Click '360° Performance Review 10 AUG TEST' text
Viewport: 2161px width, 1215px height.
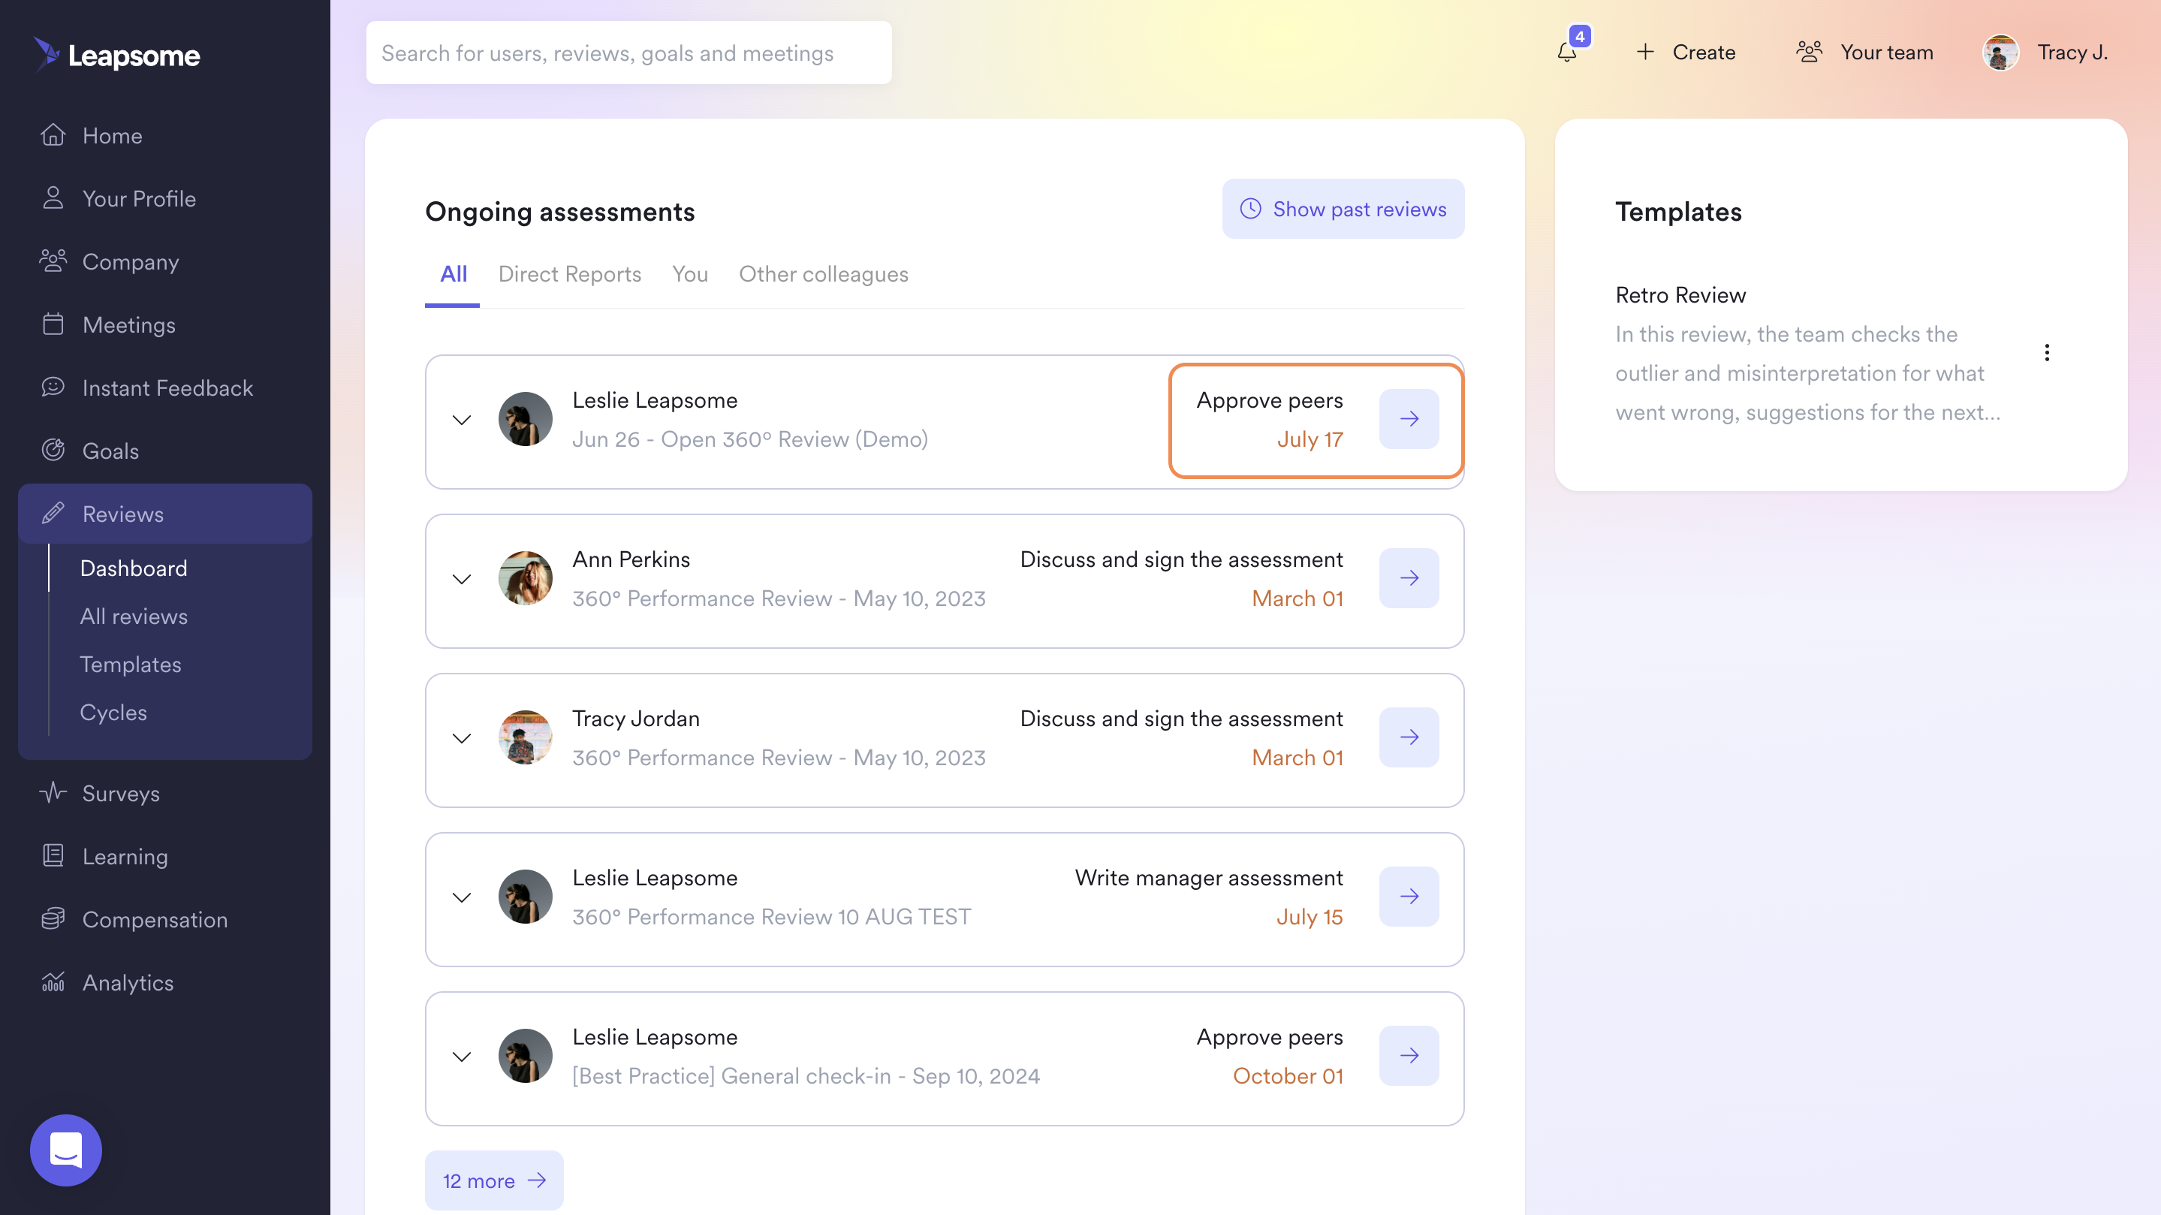click(x=771, y=917)
